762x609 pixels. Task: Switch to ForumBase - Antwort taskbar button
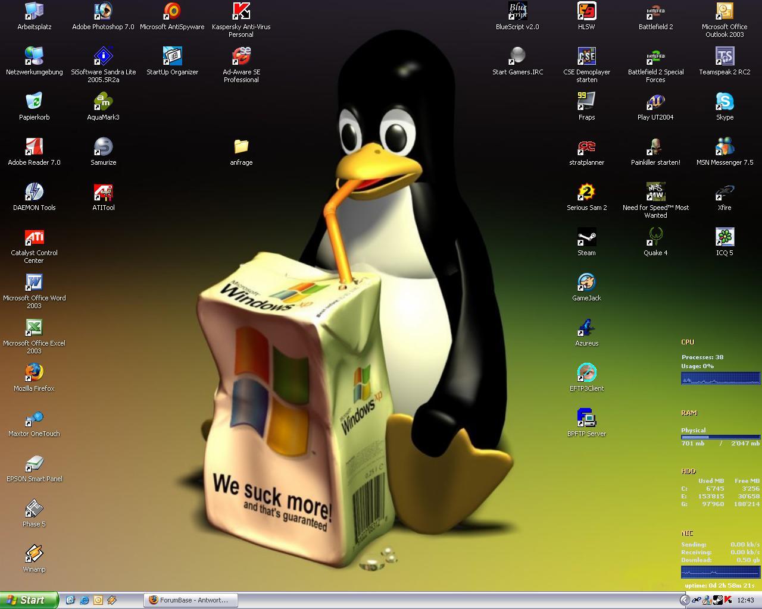[190, 600]
